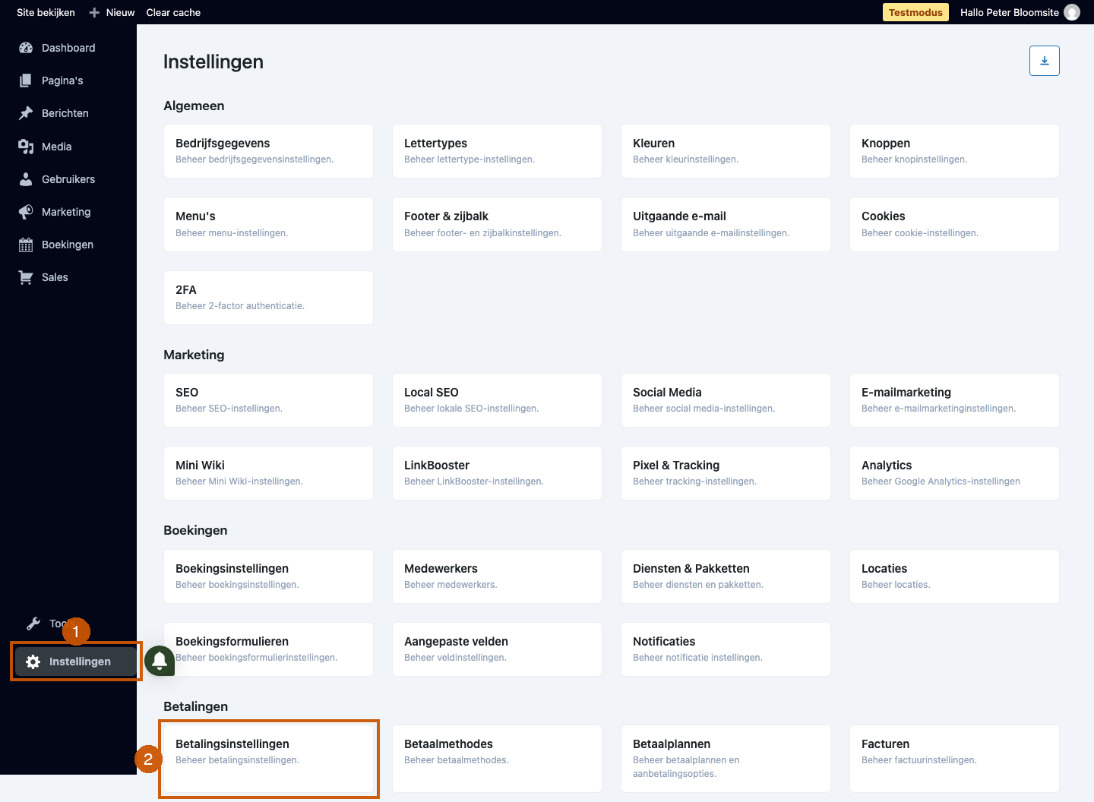The image size is (1094, 802).
Task: Click the user avatar next to Hallo Peter
Action: click(x=1072, y=12)
